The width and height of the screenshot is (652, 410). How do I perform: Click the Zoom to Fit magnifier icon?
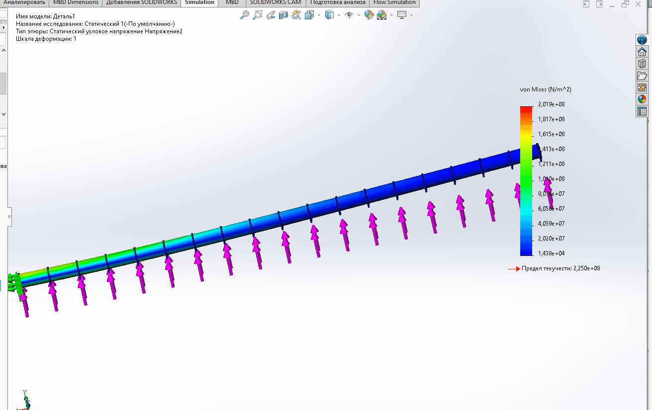coord(244,15)
